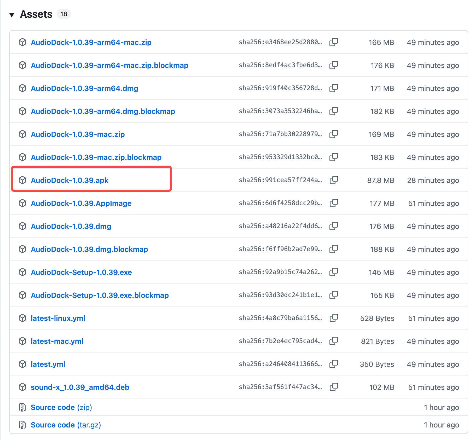Download AudioDock-1.0.39-mac.zip.blockmap
Image resolution: width=475 pixels, height=440 pixels.
coord(96,157)
